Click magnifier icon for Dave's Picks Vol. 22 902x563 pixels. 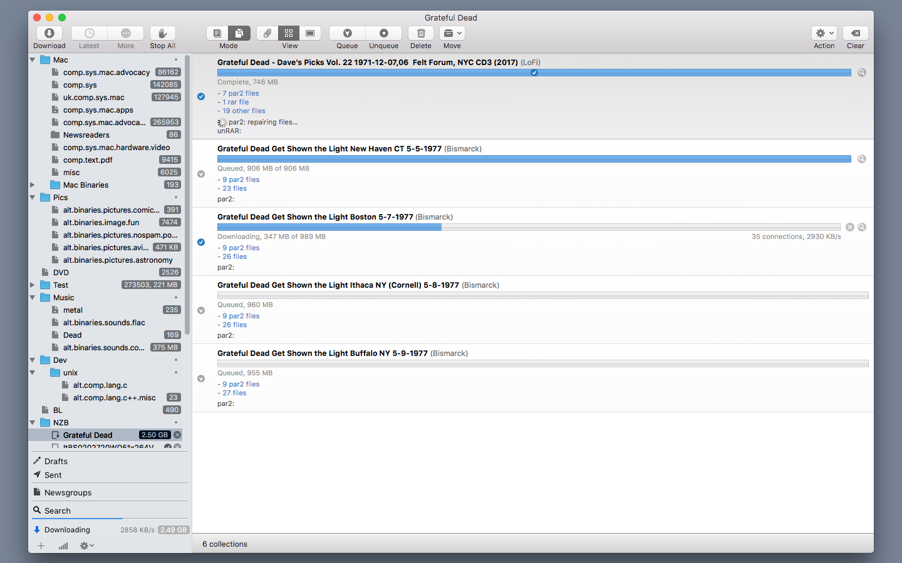(x=862, y=73)
